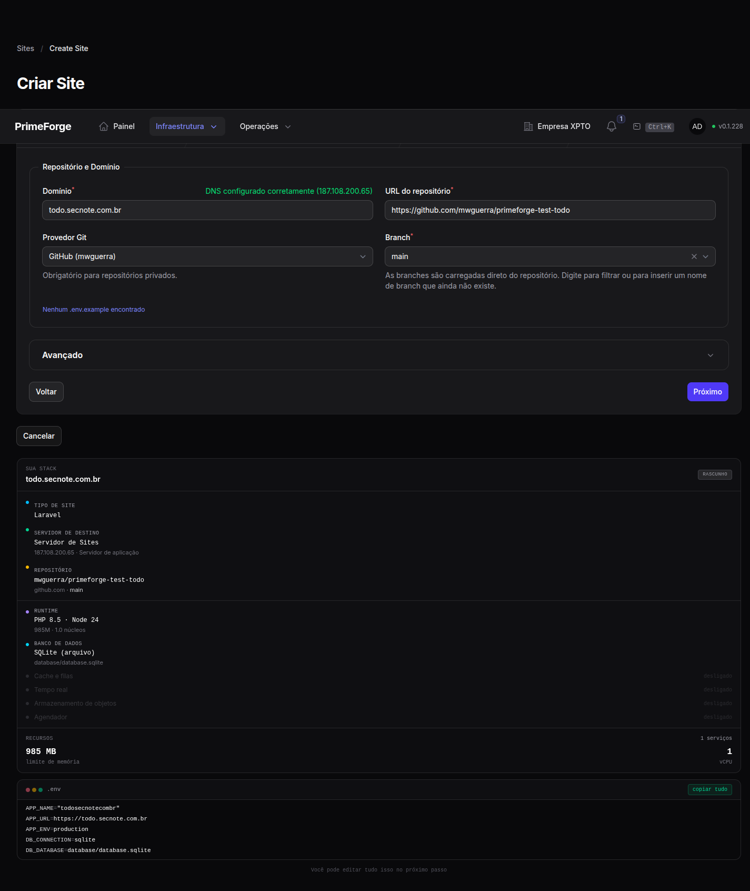
Task: Click the Cache e filas row
Action: tap(379, 676)
